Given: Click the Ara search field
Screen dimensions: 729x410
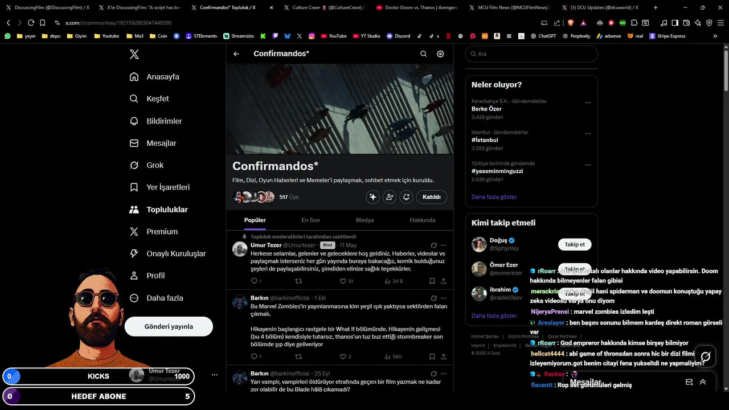Looking at the screenshot, I should (531, 54).
